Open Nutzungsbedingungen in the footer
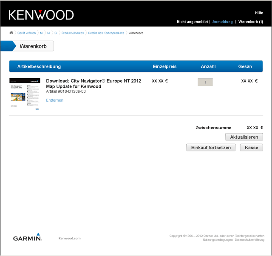The image size is (272, 256). click(218, 240)
